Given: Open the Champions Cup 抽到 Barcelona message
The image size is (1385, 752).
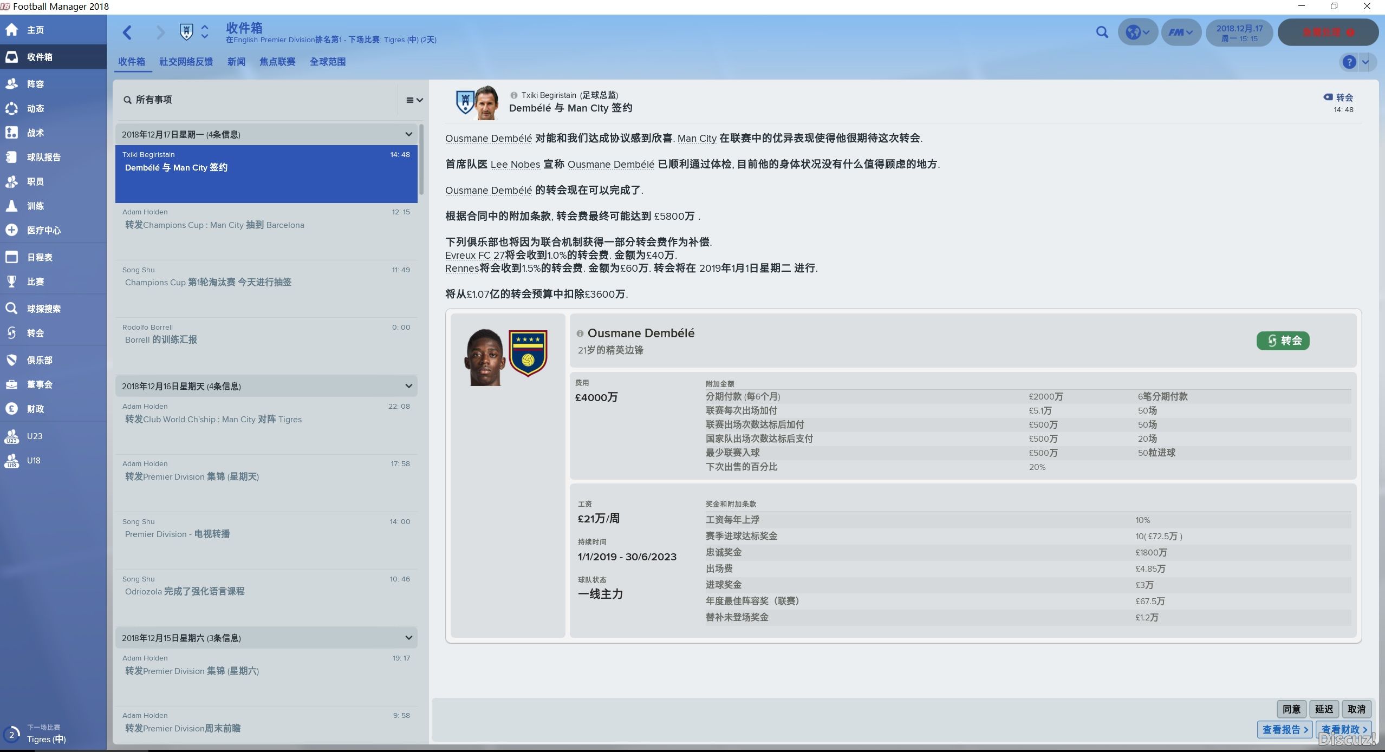Looking at the screenshot, I should coord(266,231).
